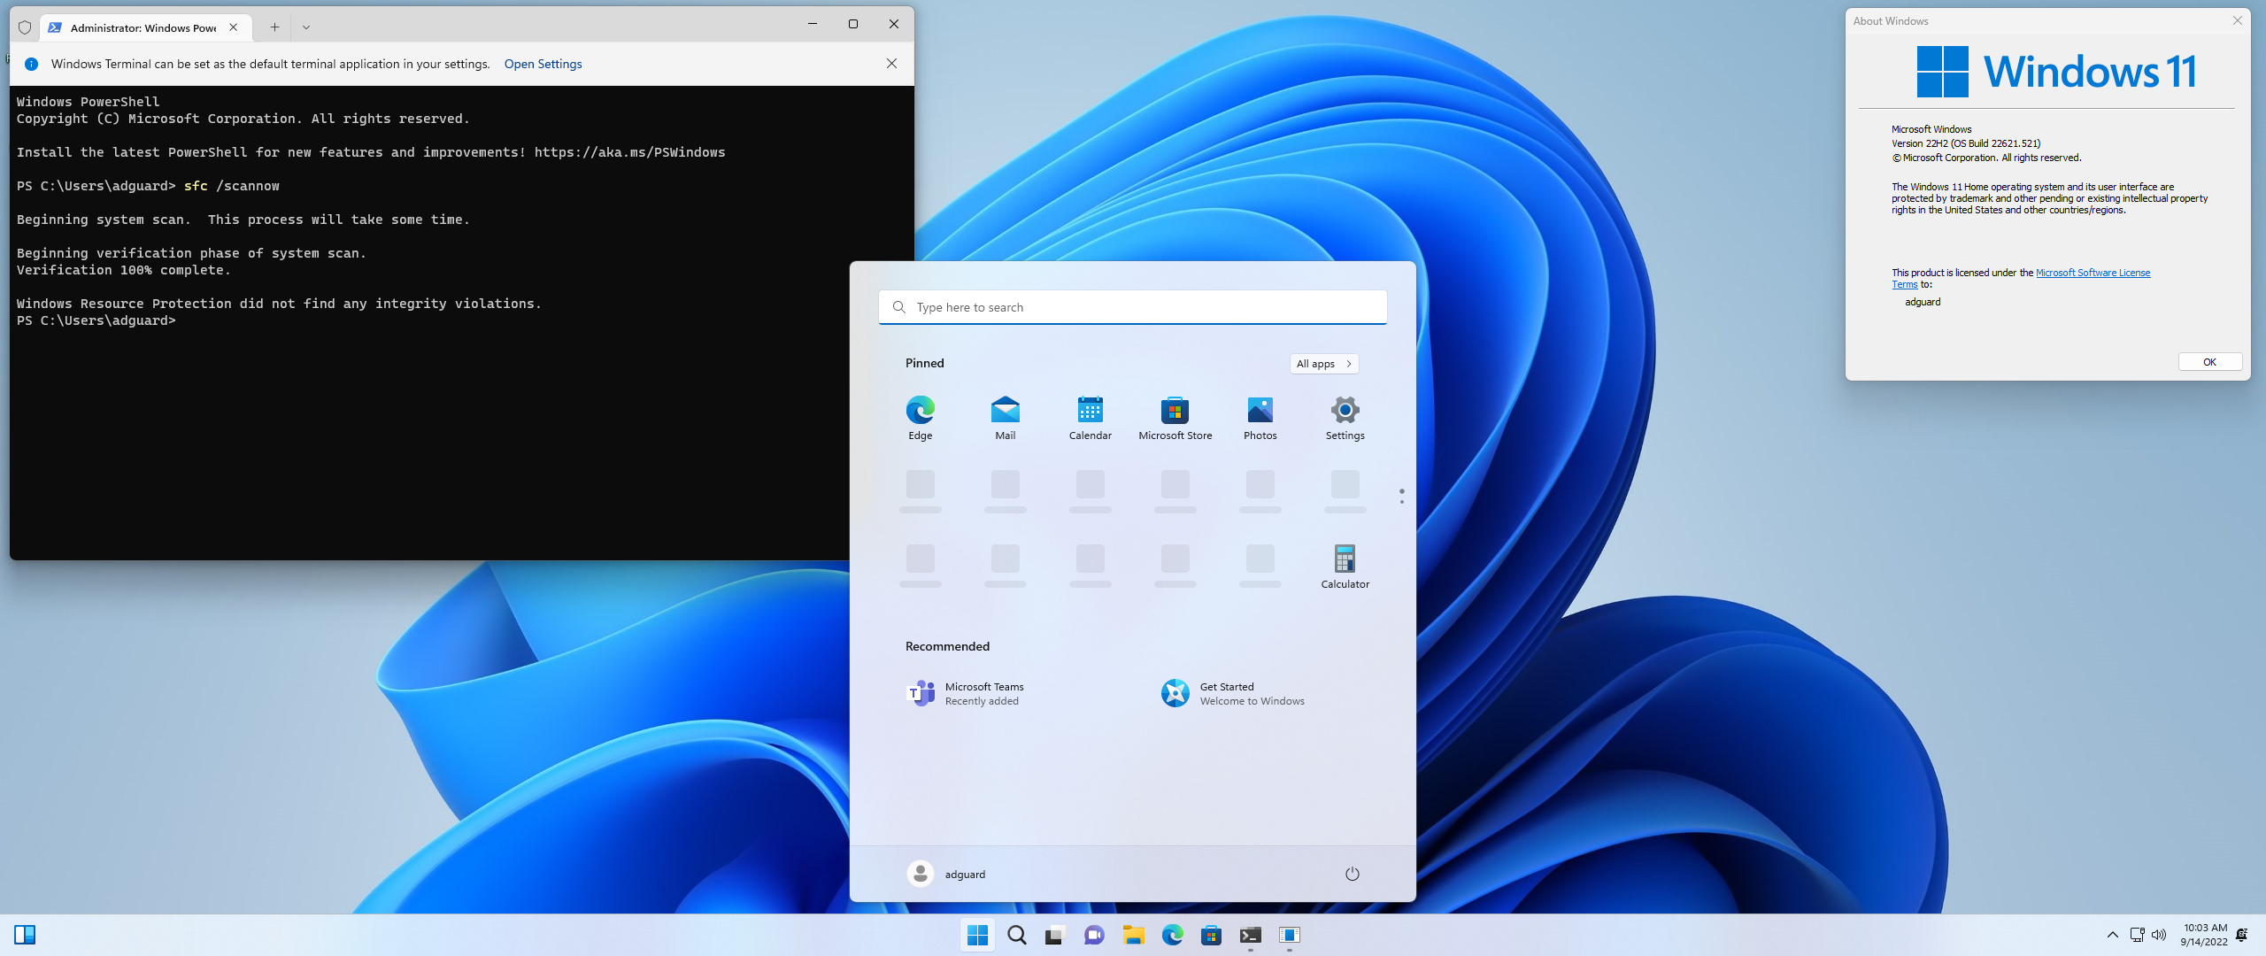Show All apps list
This screenshot has width=2266, height=956.
[x=1323, y=364]
